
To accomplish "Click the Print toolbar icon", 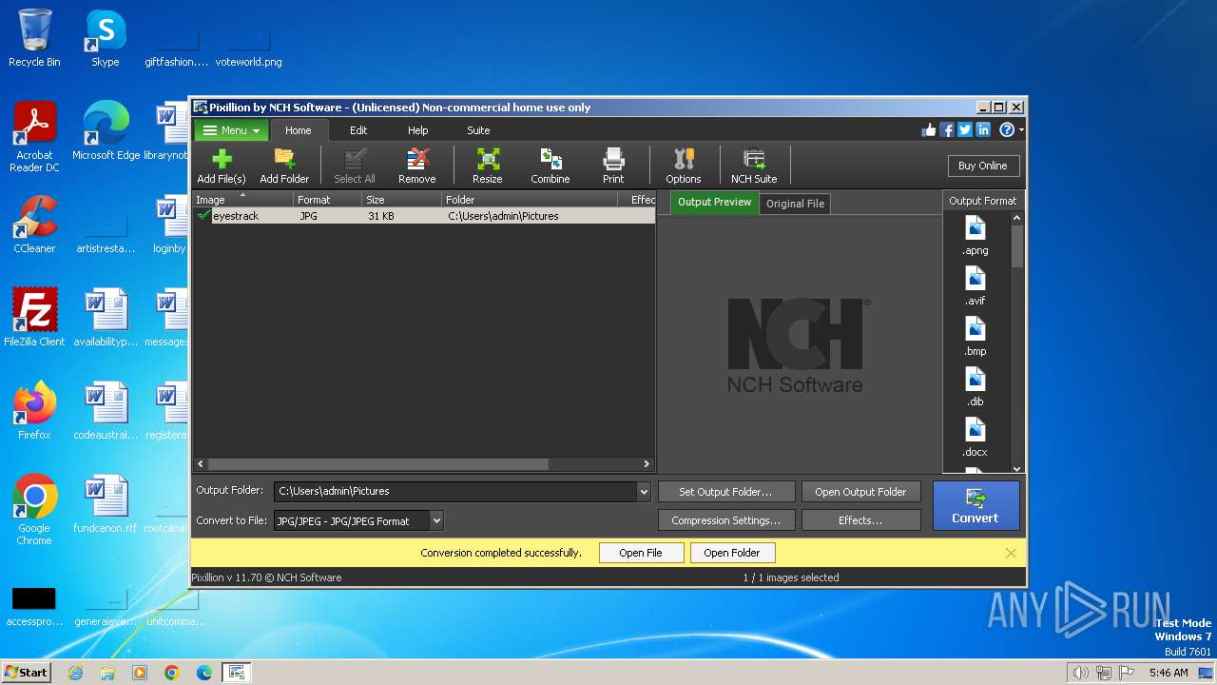I will pos(613,166).
